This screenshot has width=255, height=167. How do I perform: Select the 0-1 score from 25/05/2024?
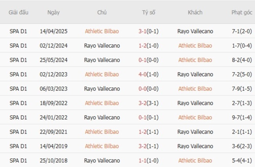pyautogui.click(x=144, y=60)
